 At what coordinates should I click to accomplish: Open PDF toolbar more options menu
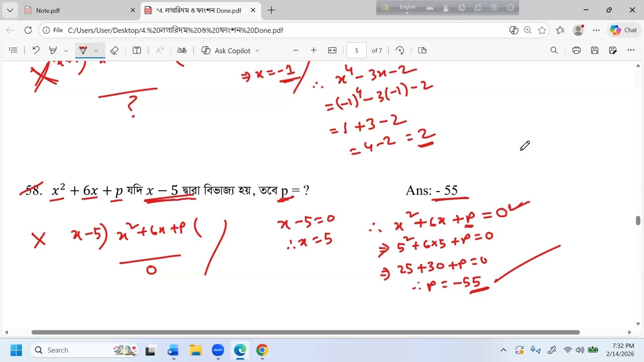click(631, 50)
